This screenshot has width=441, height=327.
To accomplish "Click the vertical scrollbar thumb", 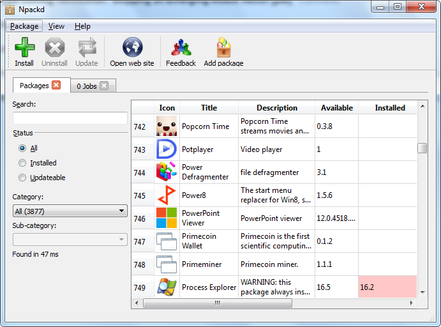I will coord(422,148).
